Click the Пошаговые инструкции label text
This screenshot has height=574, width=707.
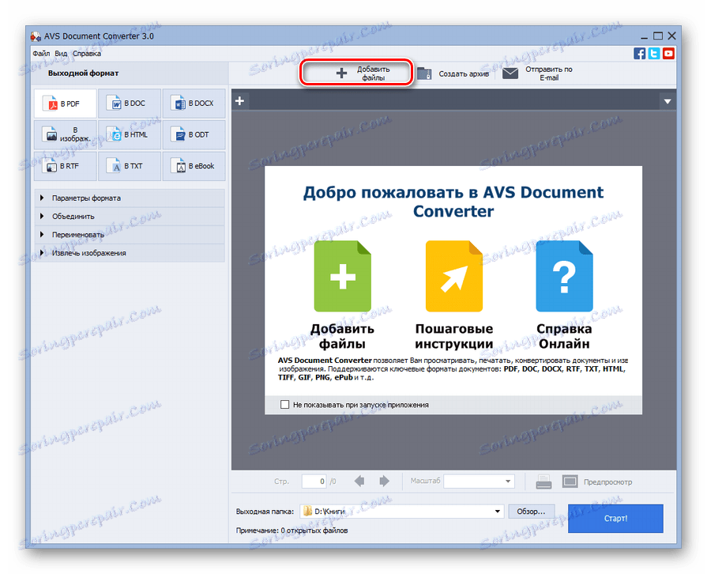click(x=454, y=336)
